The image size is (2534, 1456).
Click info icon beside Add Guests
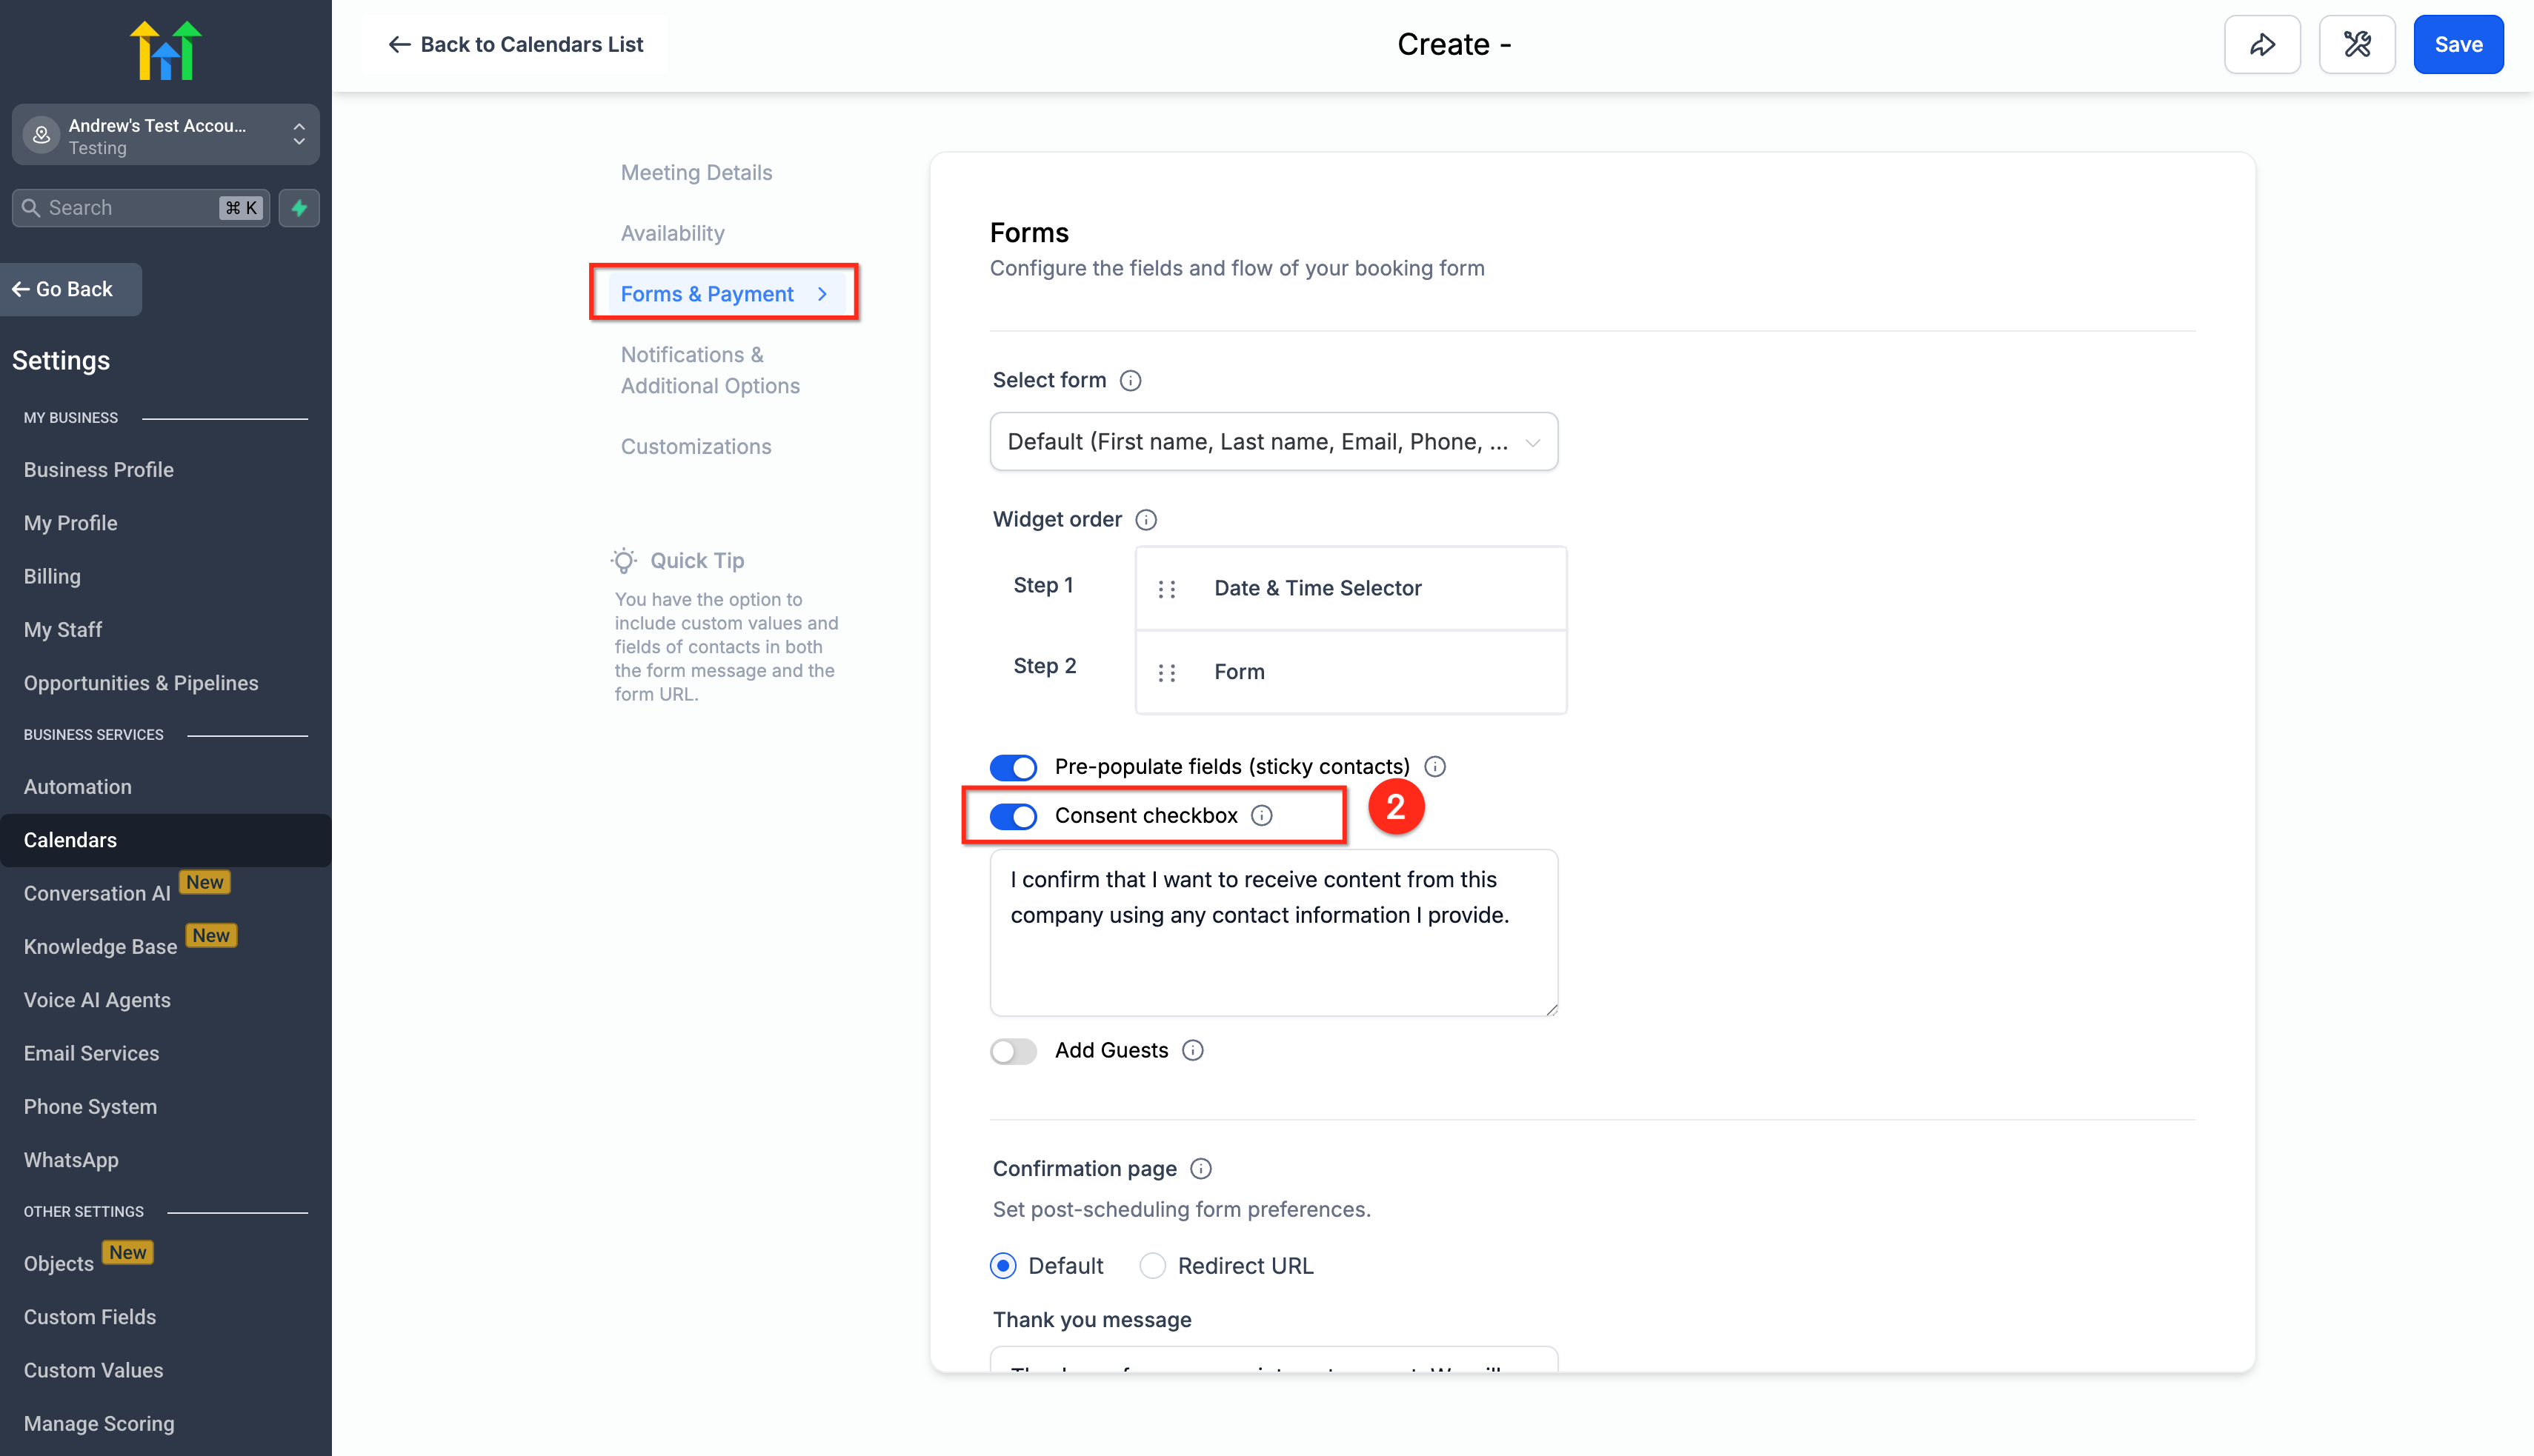coord(1192,1050)
